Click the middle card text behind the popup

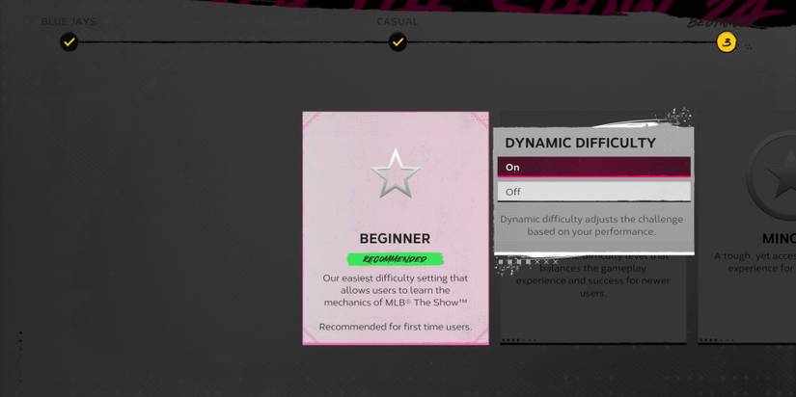point(592,279)
